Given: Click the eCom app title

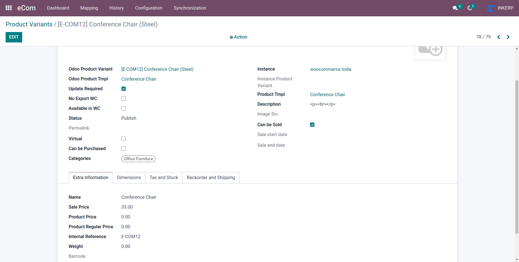Looking at the screenshot, I should click(x=26, y=8).
